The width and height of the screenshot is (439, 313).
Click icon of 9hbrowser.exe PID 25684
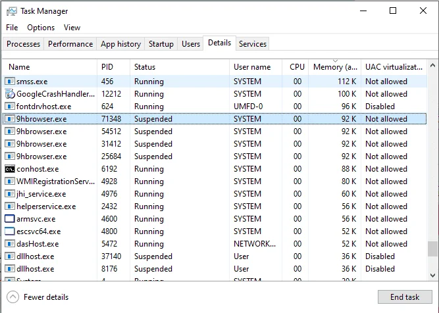(x=10, y=156)
